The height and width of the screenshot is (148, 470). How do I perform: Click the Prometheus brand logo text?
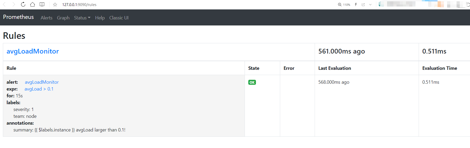[18, 17]
